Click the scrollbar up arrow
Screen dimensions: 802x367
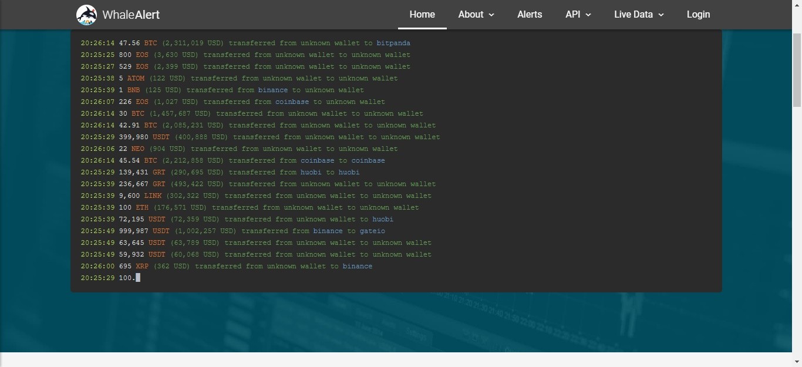tap(797, 5)
